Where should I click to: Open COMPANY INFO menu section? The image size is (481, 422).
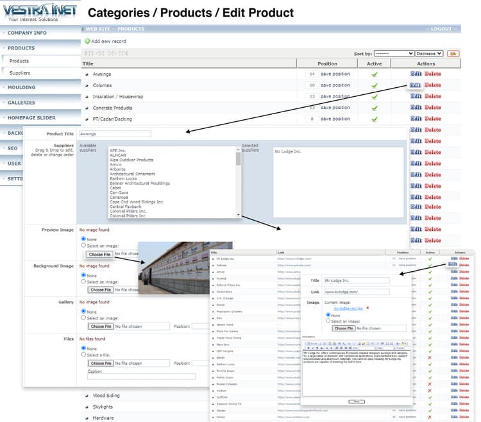coord(27,33)
